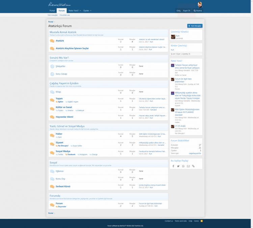Click the Forumları ara sub-navigation link
The image size is (253, 228).
pos(64,15)
